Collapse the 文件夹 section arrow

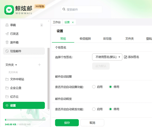16,65
